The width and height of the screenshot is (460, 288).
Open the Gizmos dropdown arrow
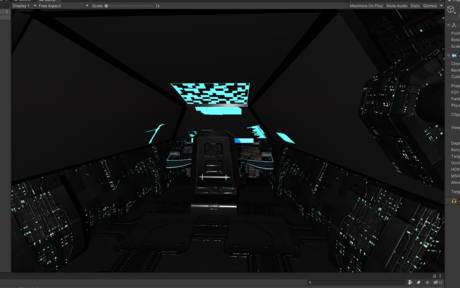[441, 5]
